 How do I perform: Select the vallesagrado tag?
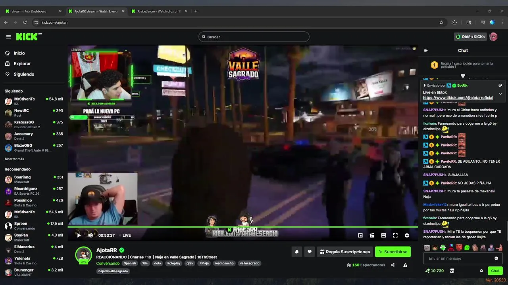tap(250, 263)
